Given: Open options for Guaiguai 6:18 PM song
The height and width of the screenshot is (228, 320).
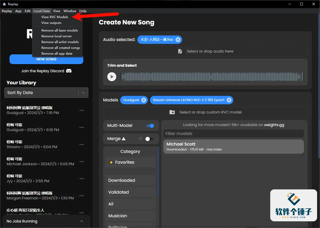Looking at the screenshot, I should [x=82, y=127].
